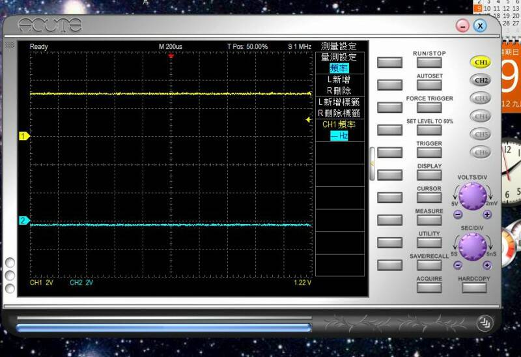
Task: Click the Ready status text
Action: point(39,46)
